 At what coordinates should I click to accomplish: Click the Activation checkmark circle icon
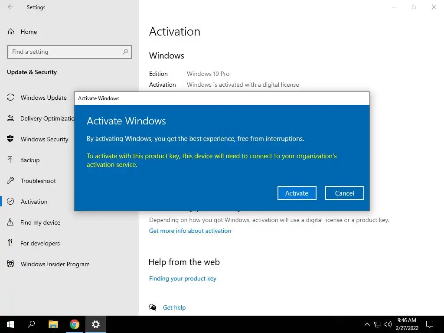coord(10,201)
